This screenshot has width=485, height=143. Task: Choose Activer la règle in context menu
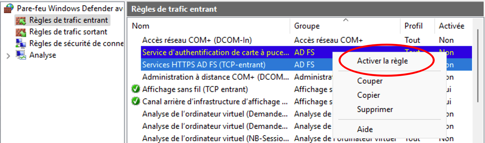click(382, 61)
